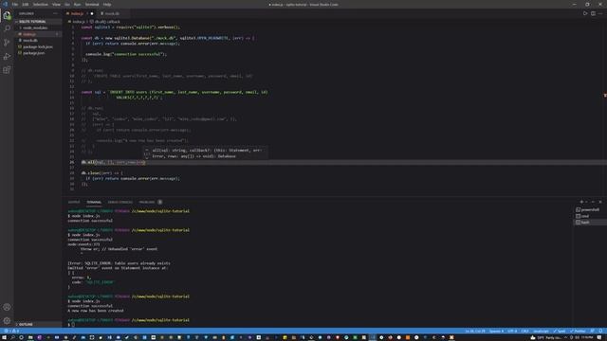
Task: Open the Manage gear icon
Action: coord(7,320)
